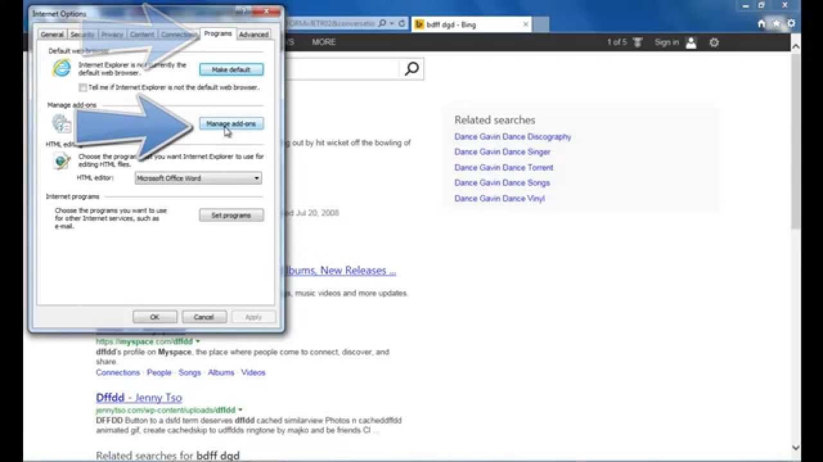The width and height of the screenshot is (823, 462).
Task: Confirm with the OK button
Action: (155, 317)
